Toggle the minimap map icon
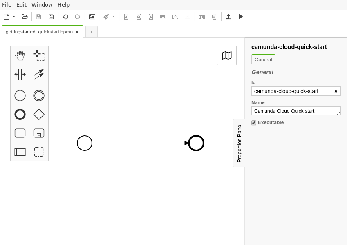Image resolution: width=347 pixels, height=245 pixels. pyautogui.click(x=227, y=55)
